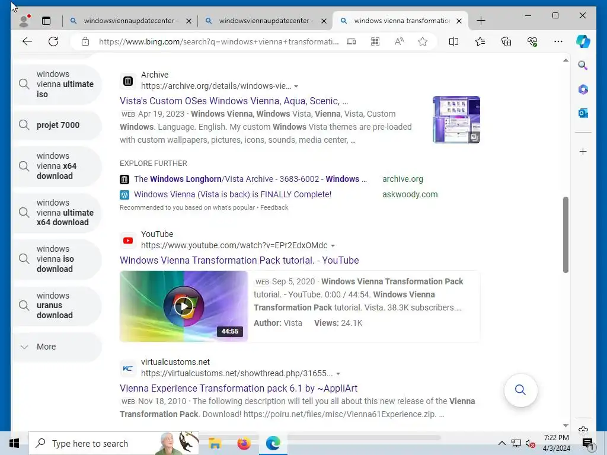Open Windows Vienna is FINALLY Complete link
607x455 pixels.
coord(232,194)
